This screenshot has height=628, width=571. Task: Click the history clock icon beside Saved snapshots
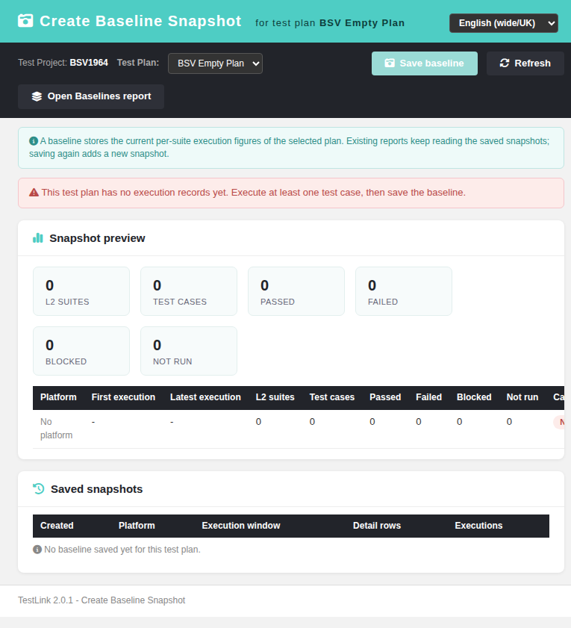pos(39,489)
